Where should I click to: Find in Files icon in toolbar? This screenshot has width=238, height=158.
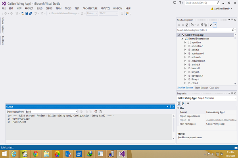[127, 13]
